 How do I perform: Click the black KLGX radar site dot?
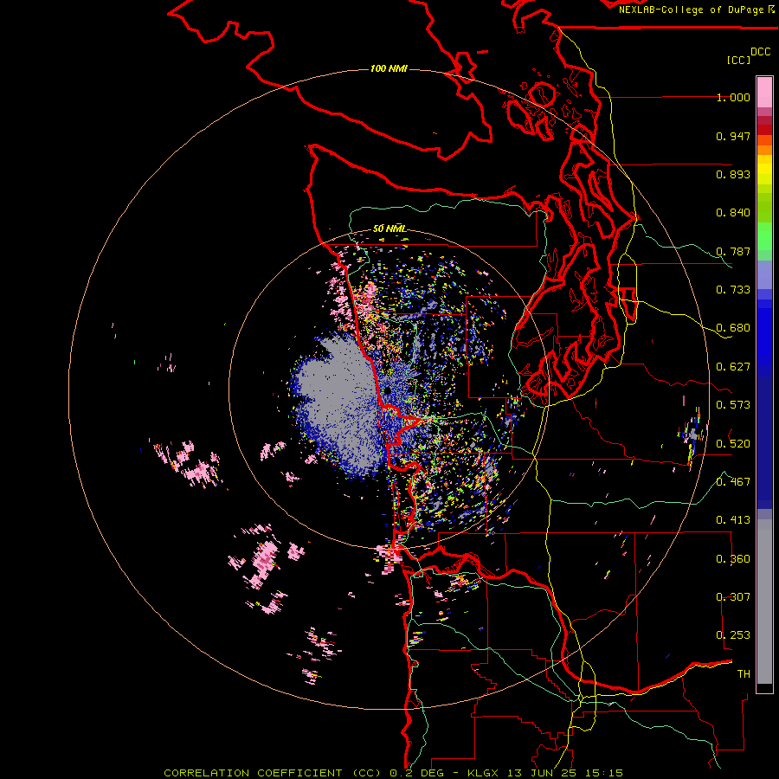pyautogui.click(x=387, y=391)
